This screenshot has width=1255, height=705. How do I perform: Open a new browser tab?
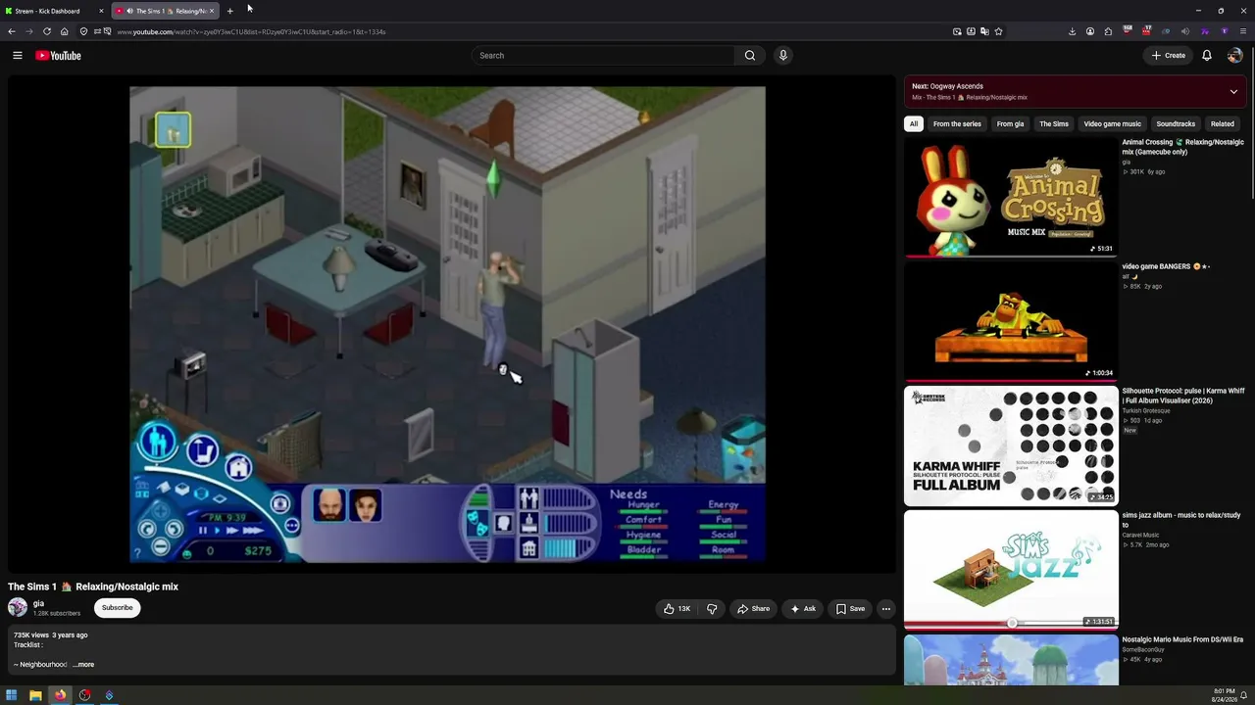[229, 11]
